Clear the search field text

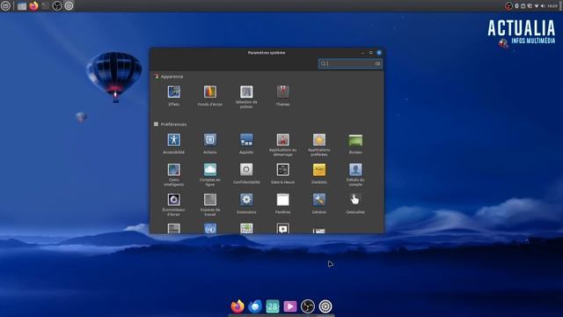coord(377,63)
